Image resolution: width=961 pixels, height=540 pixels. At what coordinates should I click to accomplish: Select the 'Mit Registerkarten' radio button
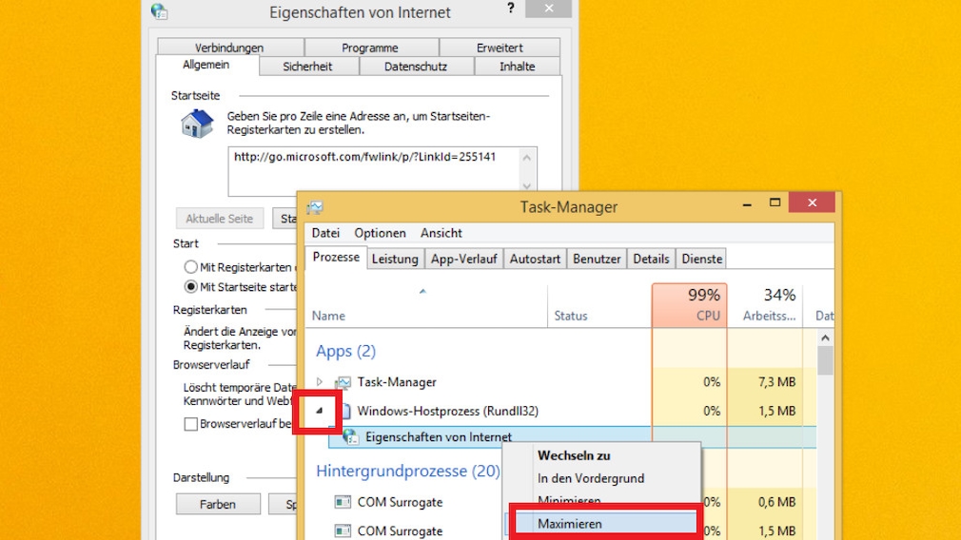click(x=190, y=267)
